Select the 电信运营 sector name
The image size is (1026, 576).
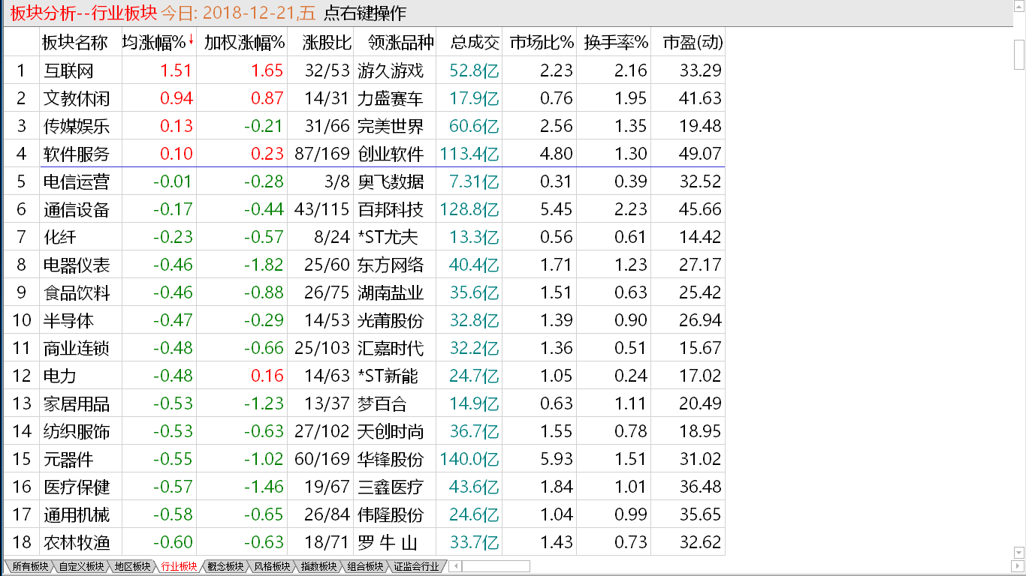(76, 181)
